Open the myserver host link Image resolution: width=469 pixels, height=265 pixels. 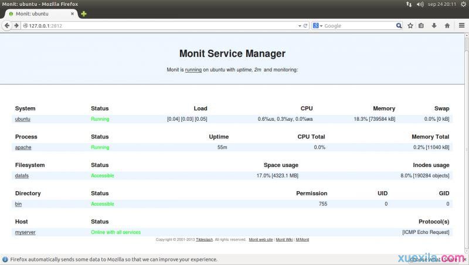tap(25, 232)
